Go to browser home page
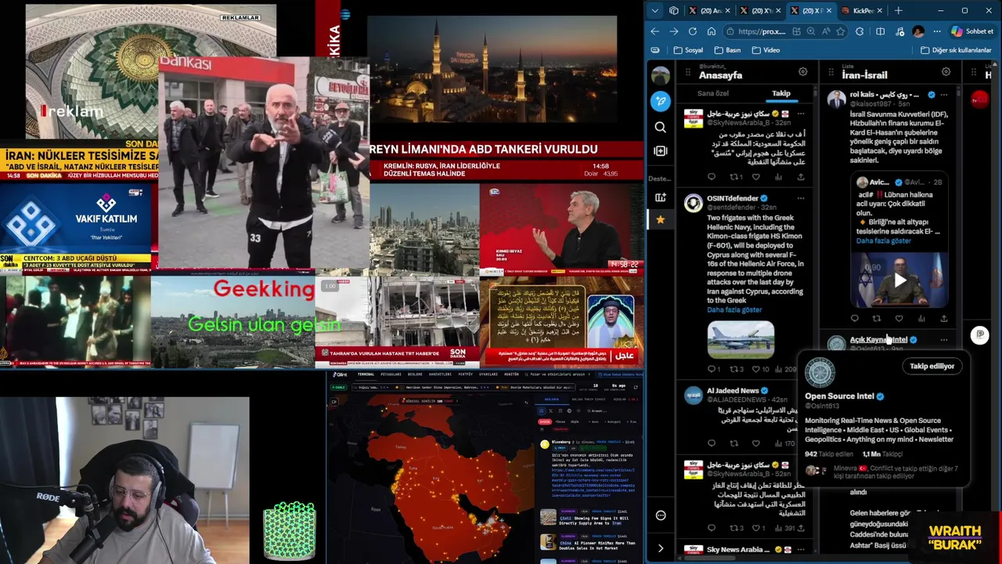Viewport: 1002px width, 564px height. coord(712,31)
